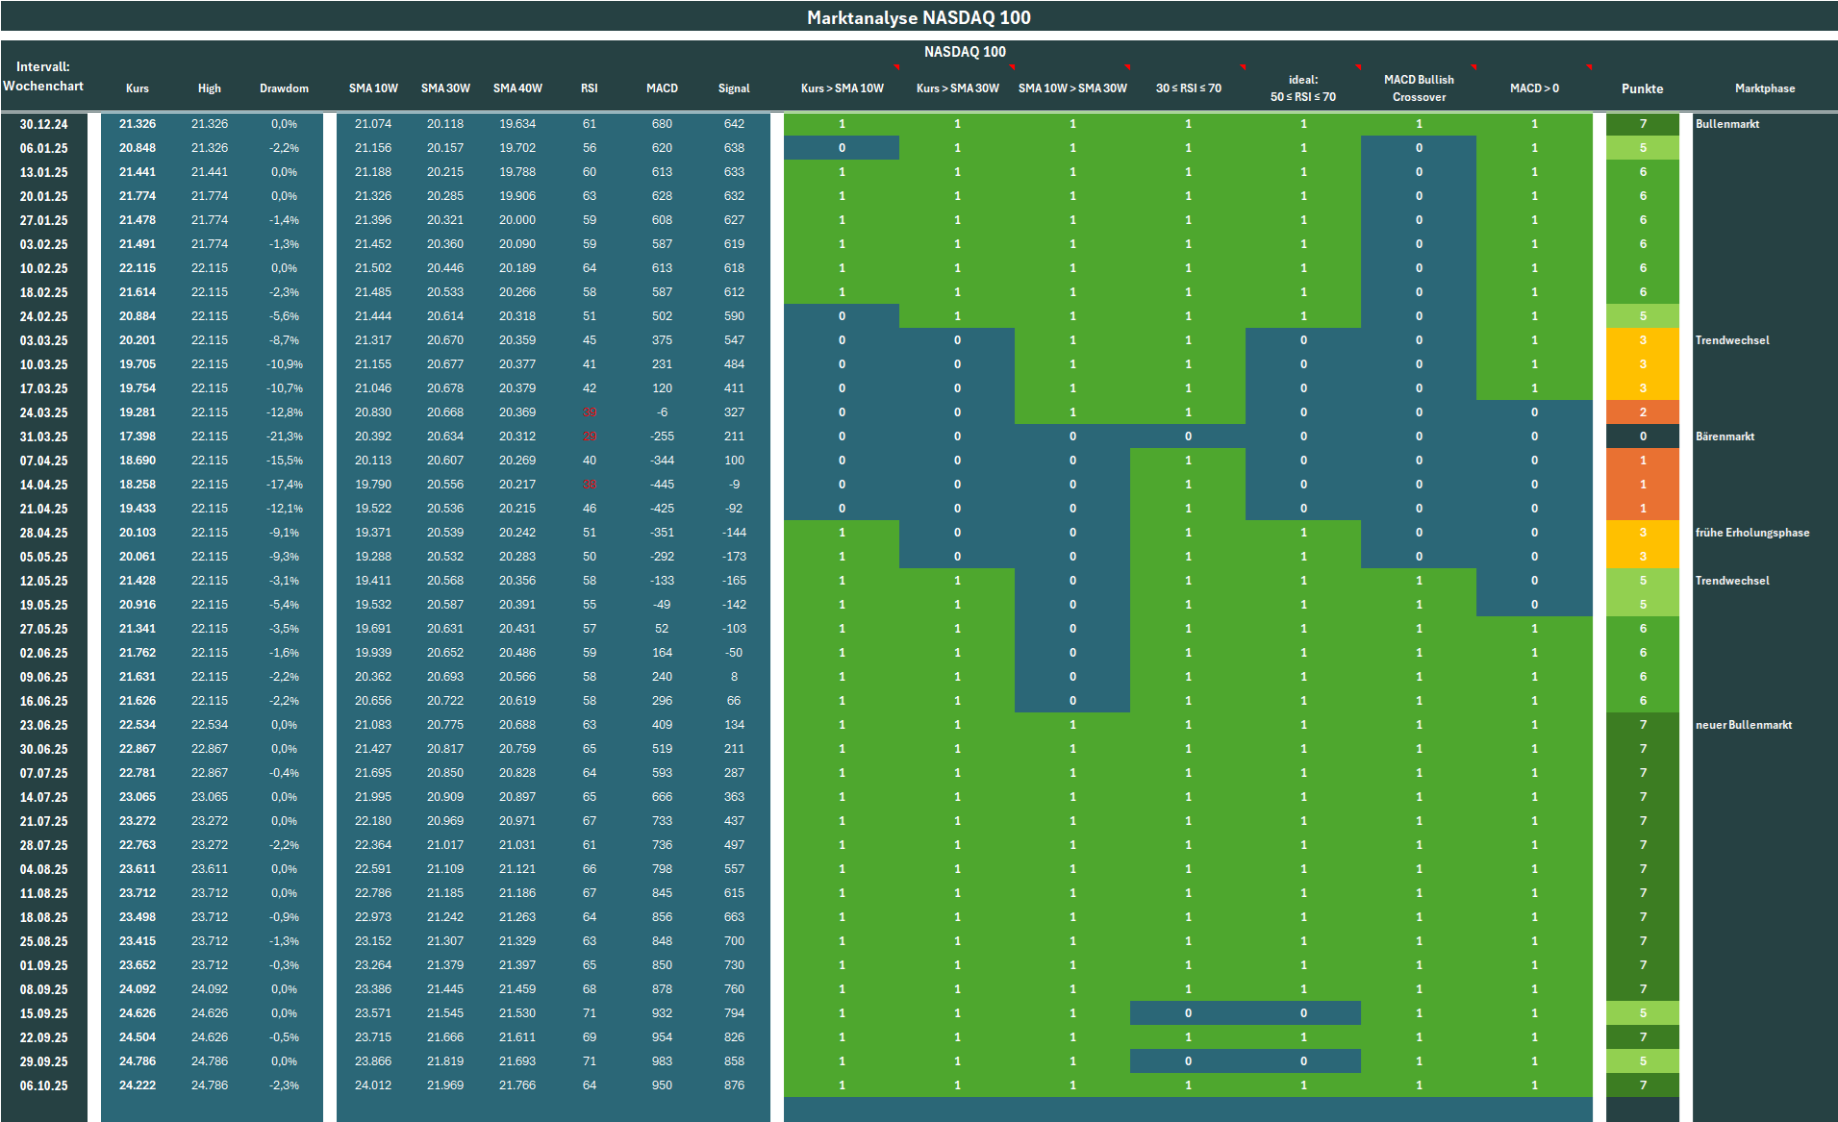Click the Kurs column header
This screenshot has width=1838, height=1122.
coord(138,88)
